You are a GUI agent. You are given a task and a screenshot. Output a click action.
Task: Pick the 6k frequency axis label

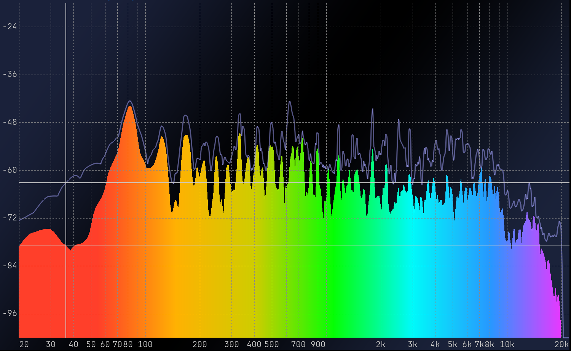467,345
